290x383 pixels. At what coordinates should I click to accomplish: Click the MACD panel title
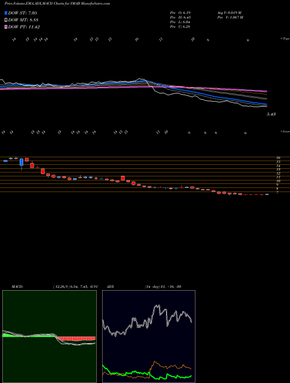[17, 287]
